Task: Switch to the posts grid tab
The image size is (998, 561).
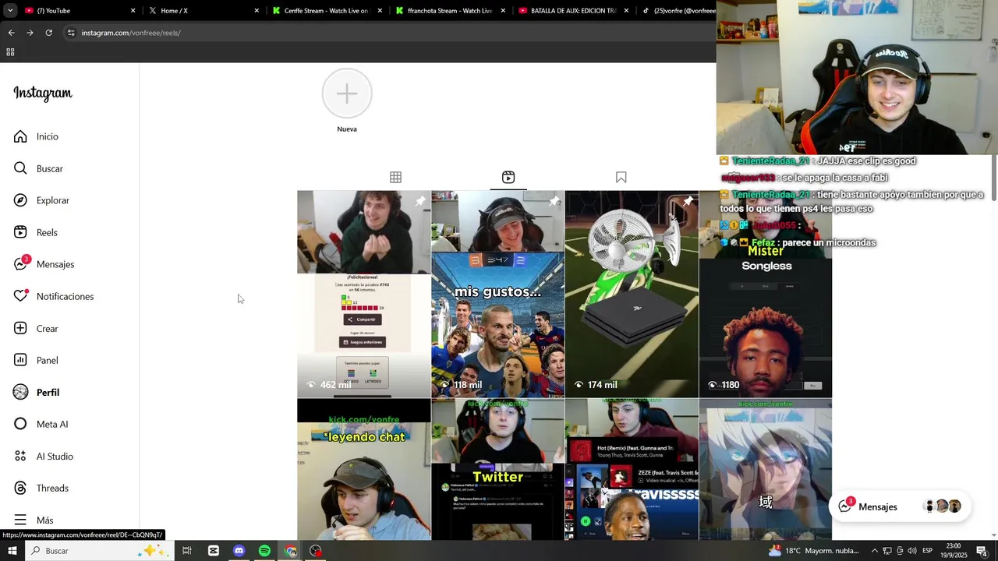Action: 395,178
